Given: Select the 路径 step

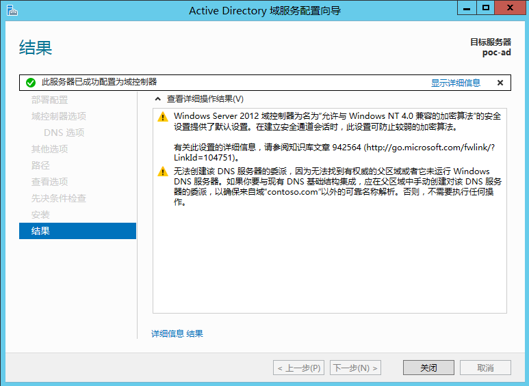Looking at the screenshot, I should click(x=40, y=165).
